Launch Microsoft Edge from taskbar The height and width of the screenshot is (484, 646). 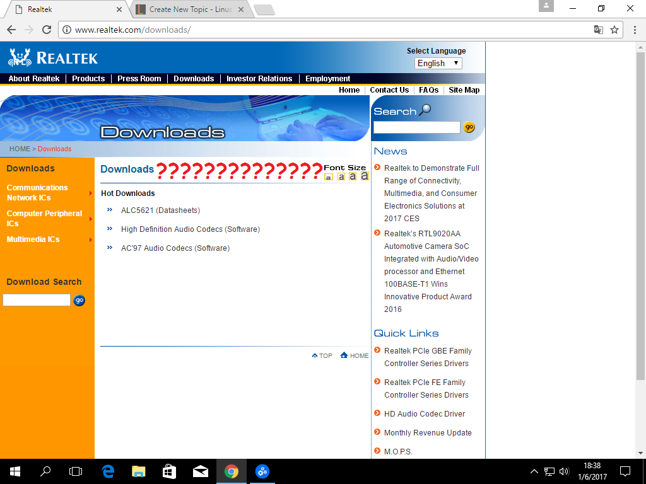click(x=108, y=471)
